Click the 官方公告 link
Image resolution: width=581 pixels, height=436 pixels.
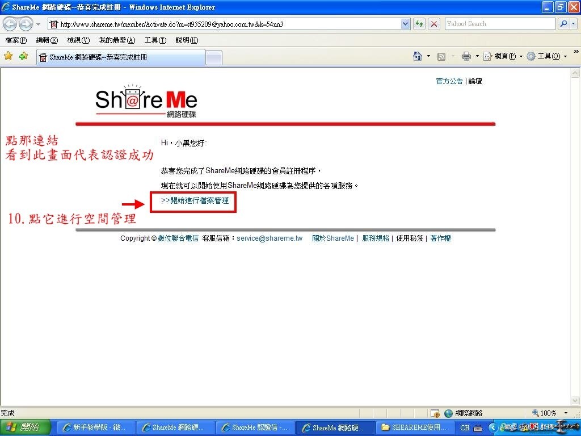click(x=449, y=81)
